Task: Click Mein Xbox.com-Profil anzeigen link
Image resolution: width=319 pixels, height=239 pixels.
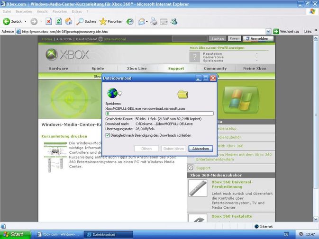Action: [217, 48]
